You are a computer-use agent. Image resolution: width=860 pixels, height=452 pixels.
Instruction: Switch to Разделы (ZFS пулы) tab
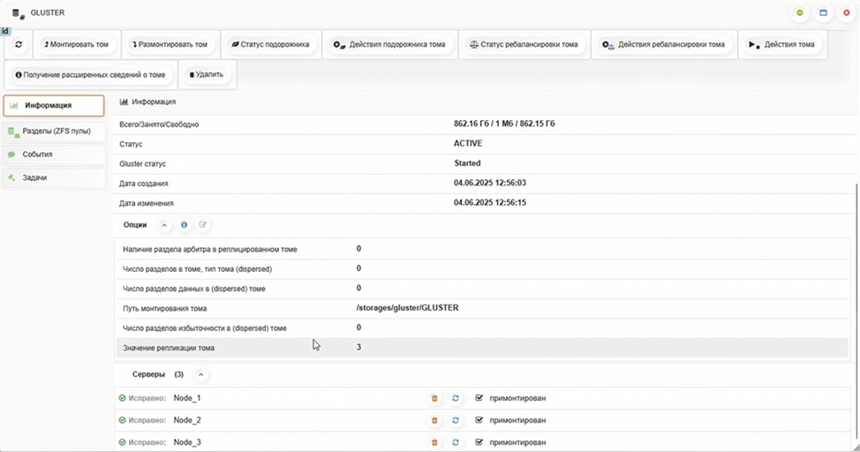click(54, 131)
